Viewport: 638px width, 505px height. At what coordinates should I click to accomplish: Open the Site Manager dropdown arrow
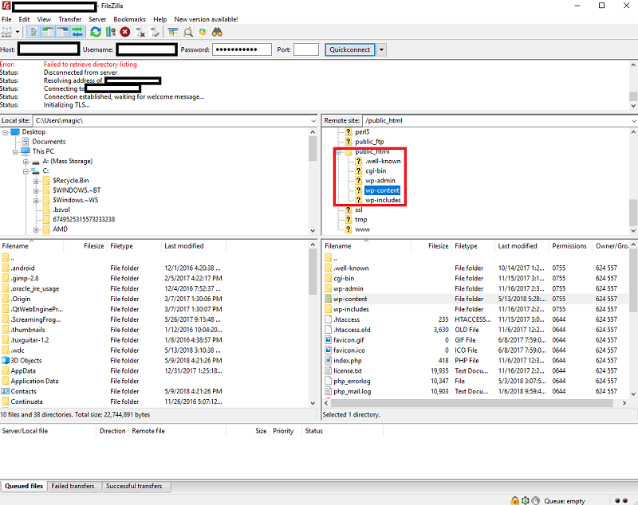click(x=18, y=32)
